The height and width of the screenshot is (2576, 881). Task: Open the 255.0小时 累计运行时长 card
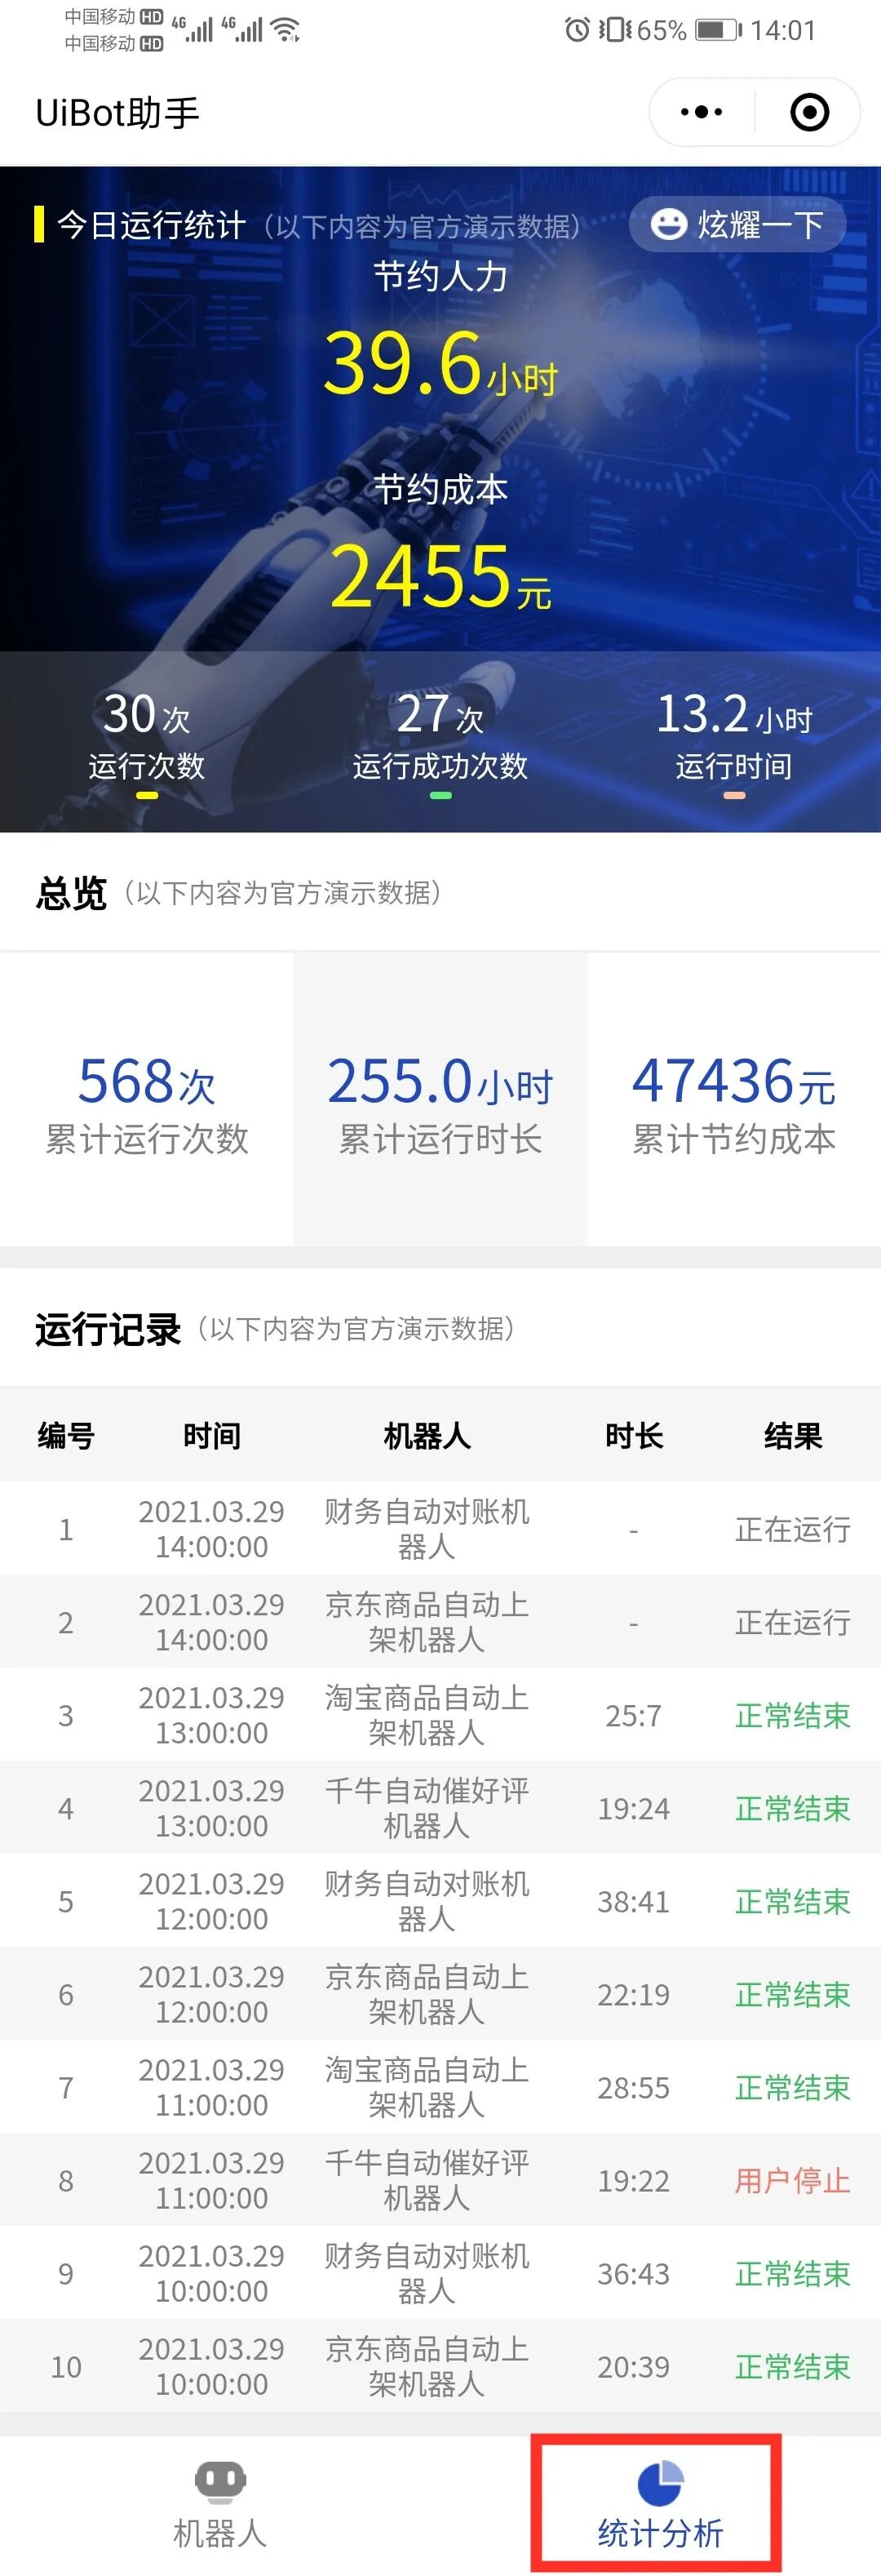440,1100
